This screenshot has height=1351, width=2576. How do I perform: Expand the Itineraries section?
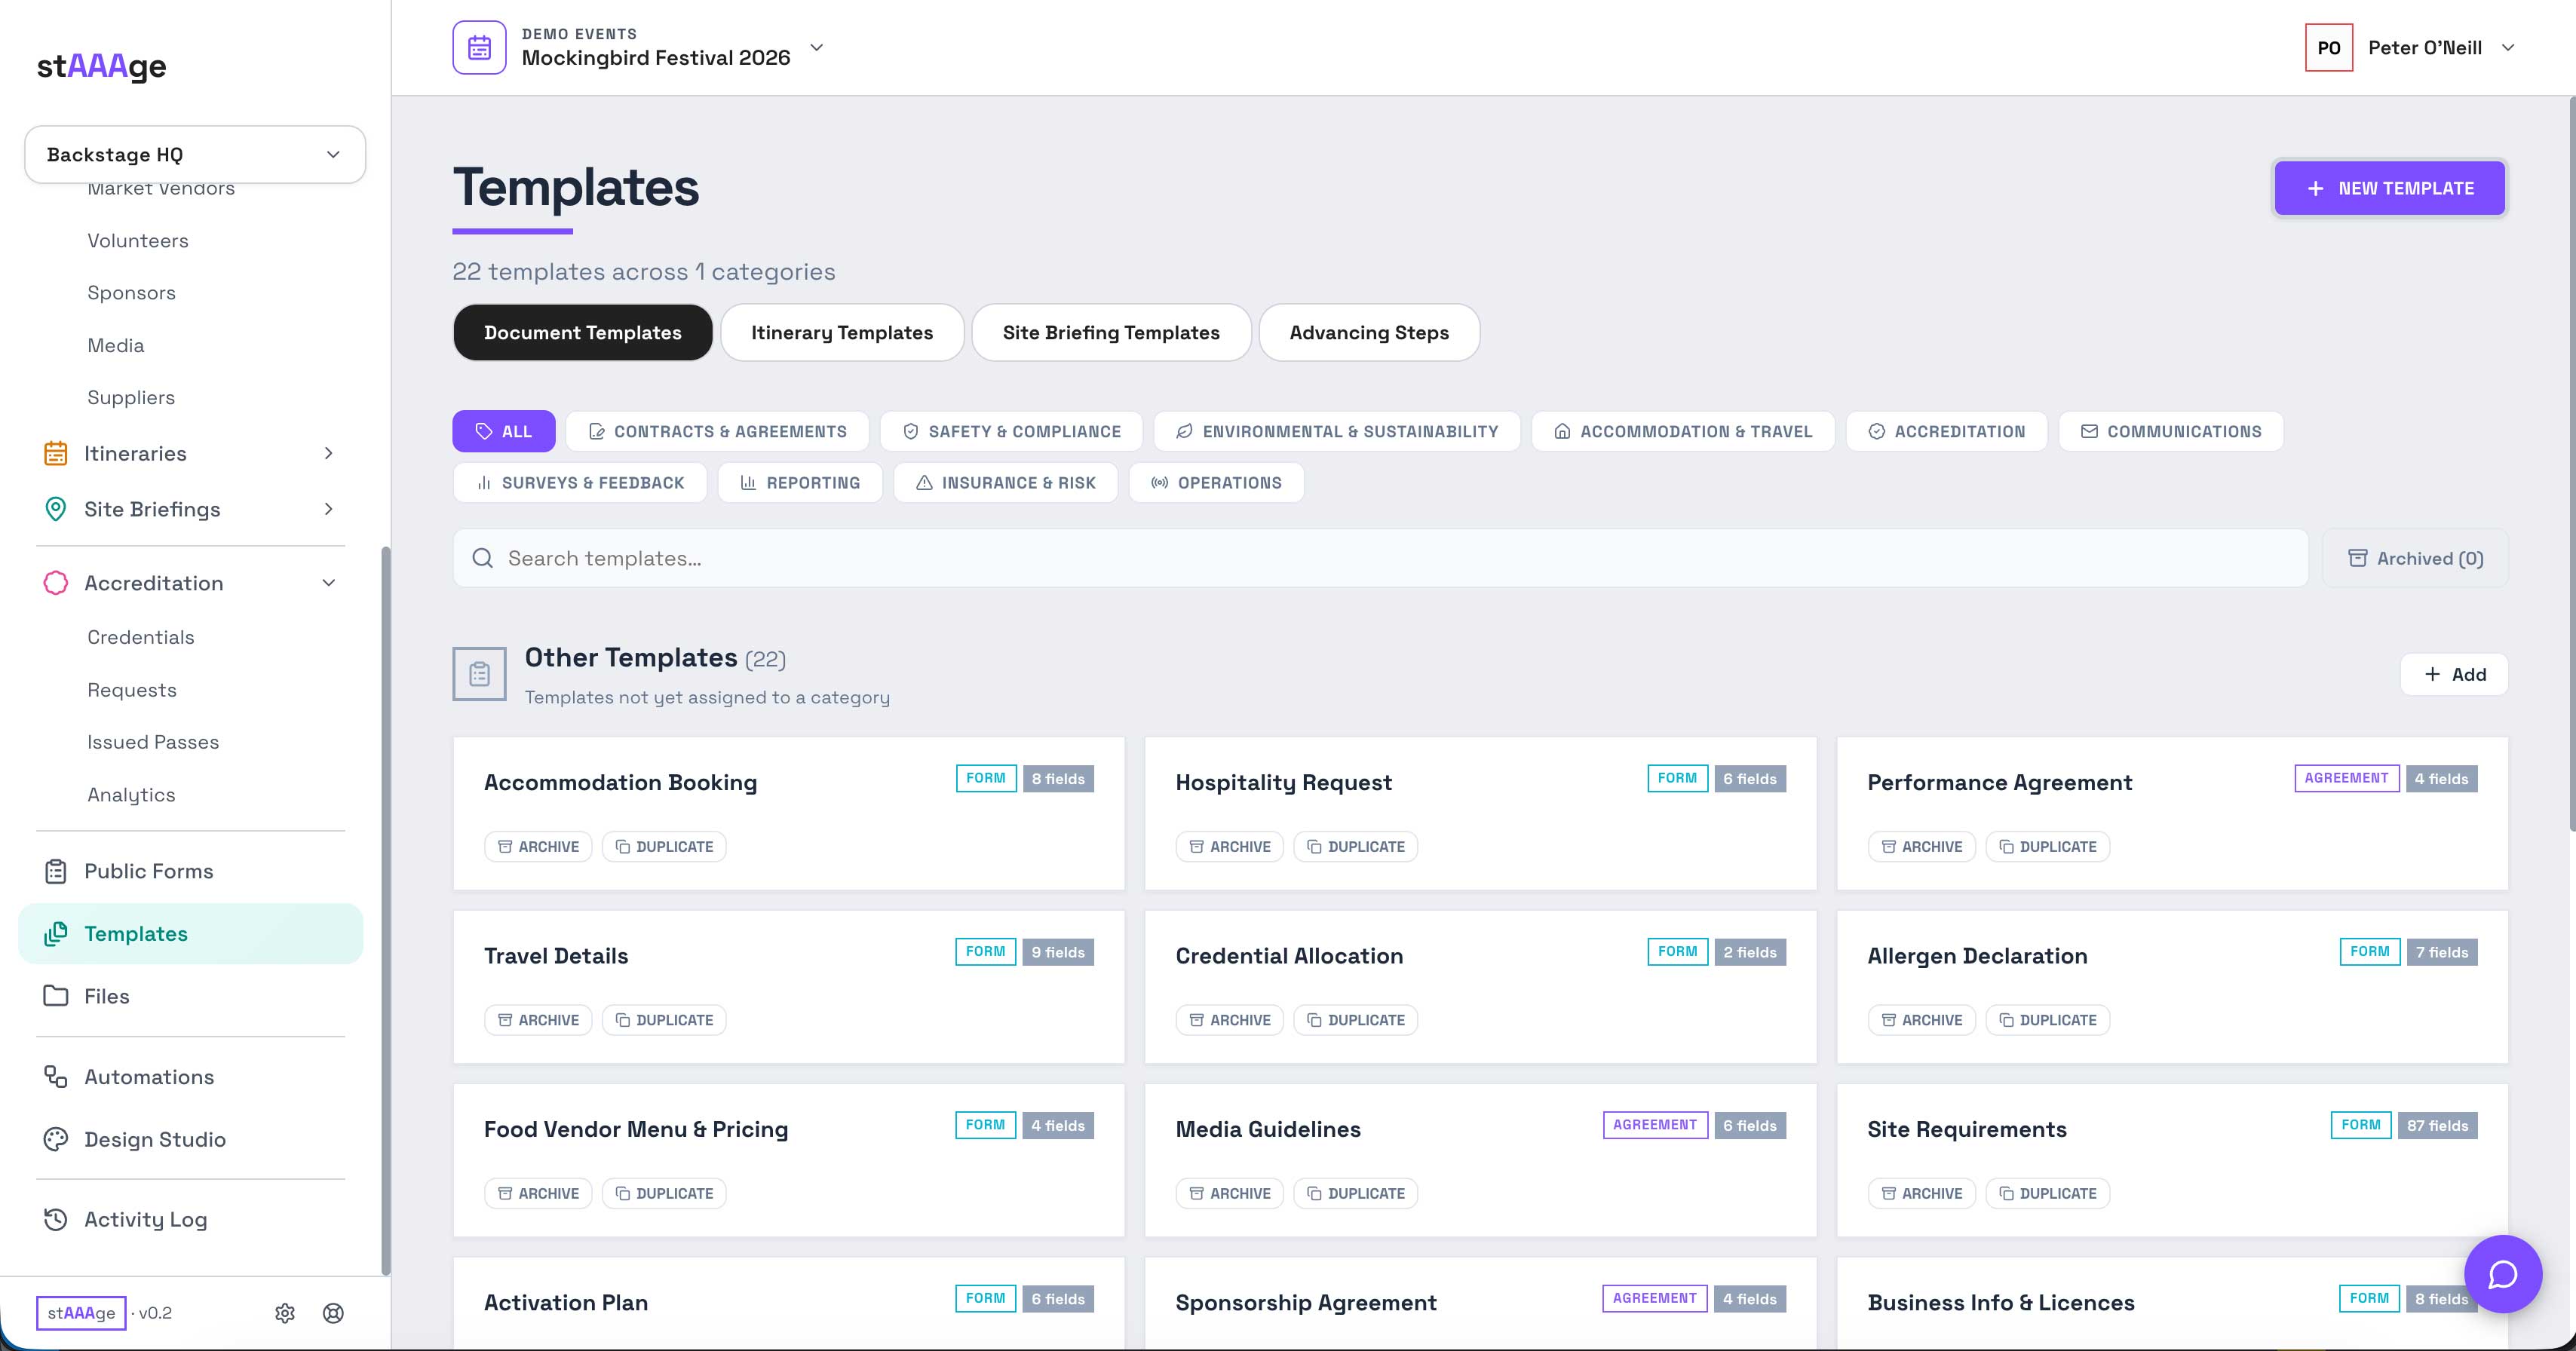click(x=328, y=454)
